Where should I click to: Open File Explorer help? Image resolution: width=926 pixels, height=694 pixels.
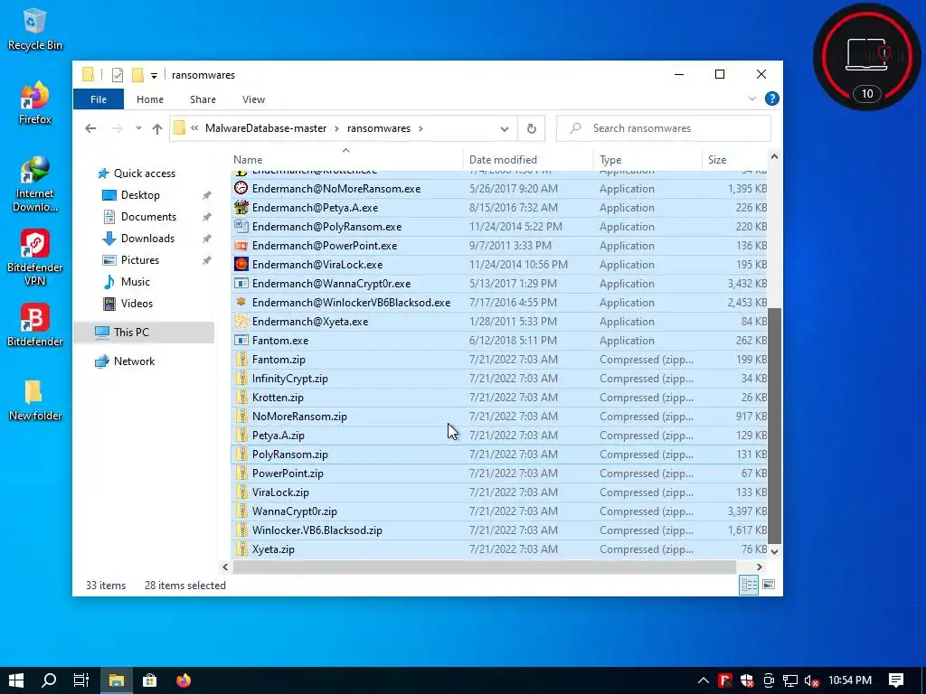point(771,98)
